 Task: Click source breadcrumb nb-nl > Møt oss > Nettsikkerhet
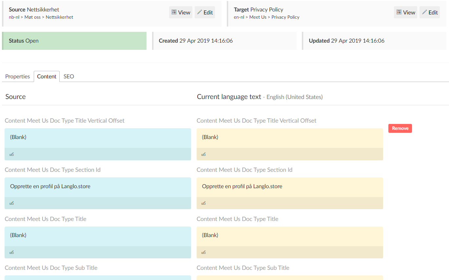coord(41,17)
